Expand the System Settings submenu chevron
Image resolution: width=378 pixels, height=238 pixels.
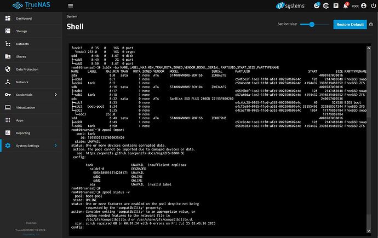click(x=55, y=145)
